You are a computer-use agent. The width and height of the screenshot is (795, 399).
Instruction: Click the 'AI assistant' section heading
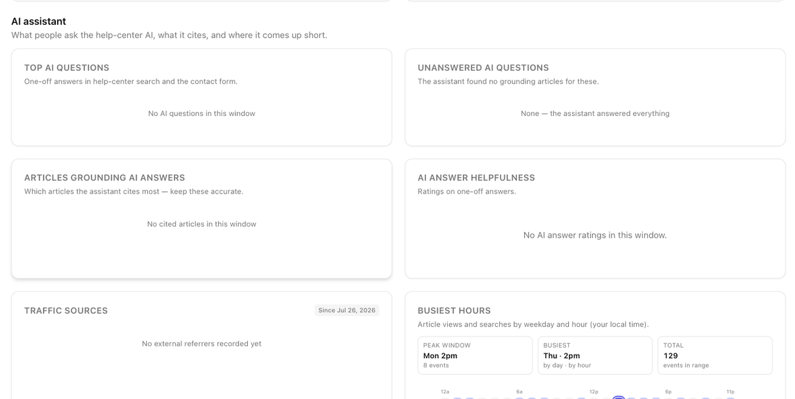point(39,21)
